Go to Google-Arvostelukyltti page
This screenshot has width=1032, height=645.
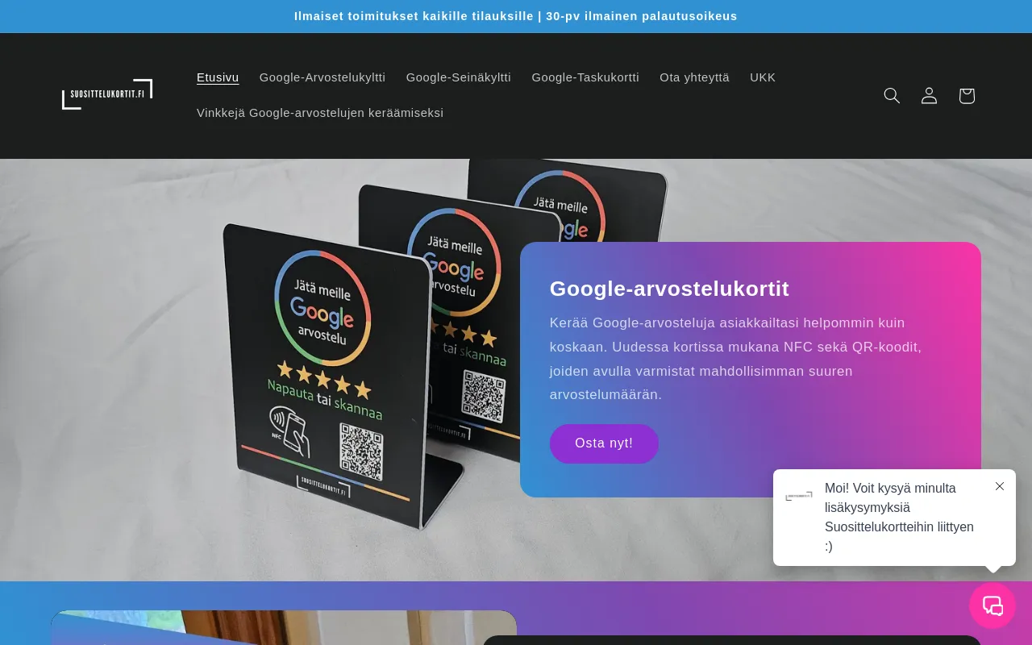pos(322,77)
